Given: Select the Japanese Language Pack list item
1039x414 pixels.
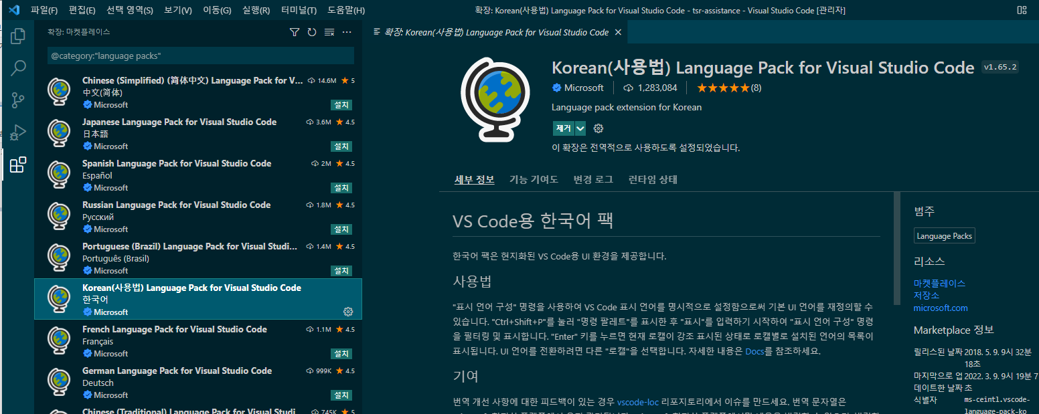Looking at the screenshot, I should [198, 133].
